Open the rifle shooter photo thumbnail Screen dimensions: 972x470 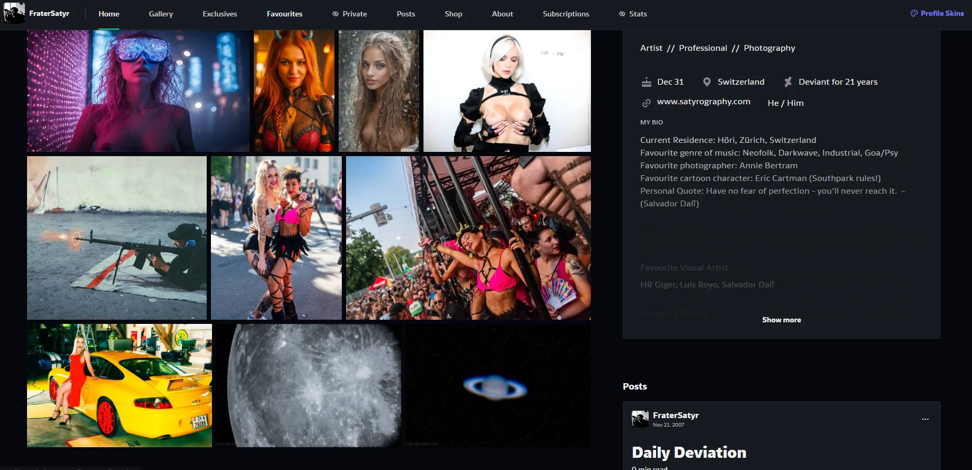pos(117,238)
